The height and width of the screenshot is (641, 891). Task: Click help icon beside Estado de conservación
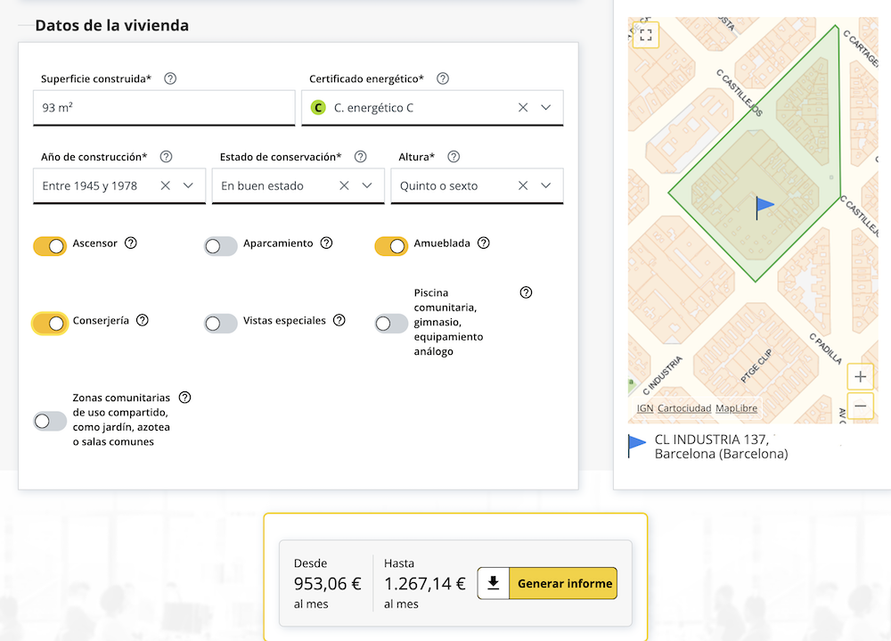point(360,157)
